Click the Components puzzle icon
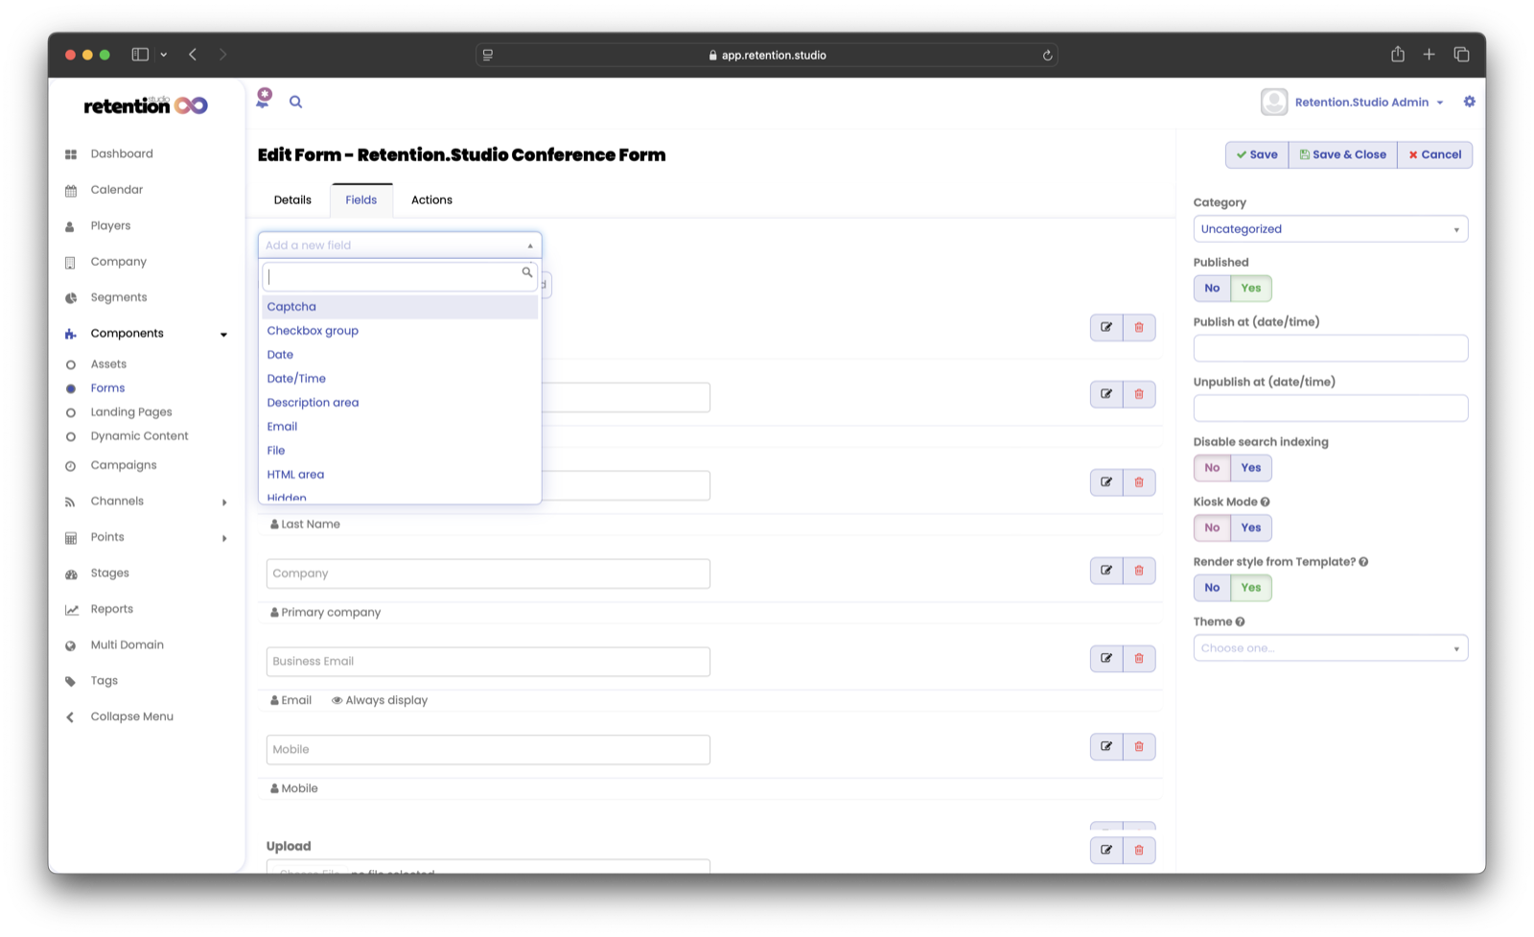Viewport: 1534px width, 937px height. (71, 334)
